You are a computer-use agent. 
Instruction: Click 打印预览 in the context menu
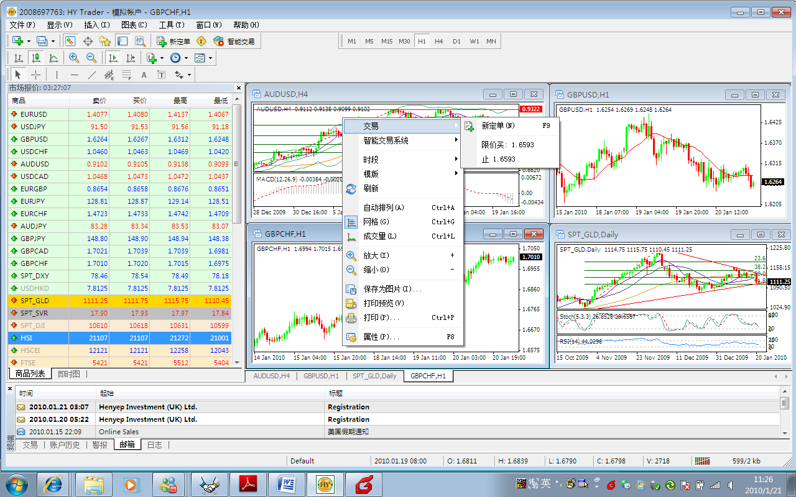click(x=403, y=303)
